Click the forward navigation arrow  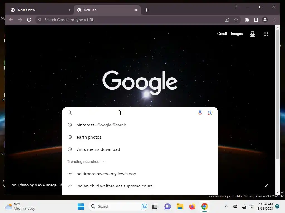[x=20, y=20]
